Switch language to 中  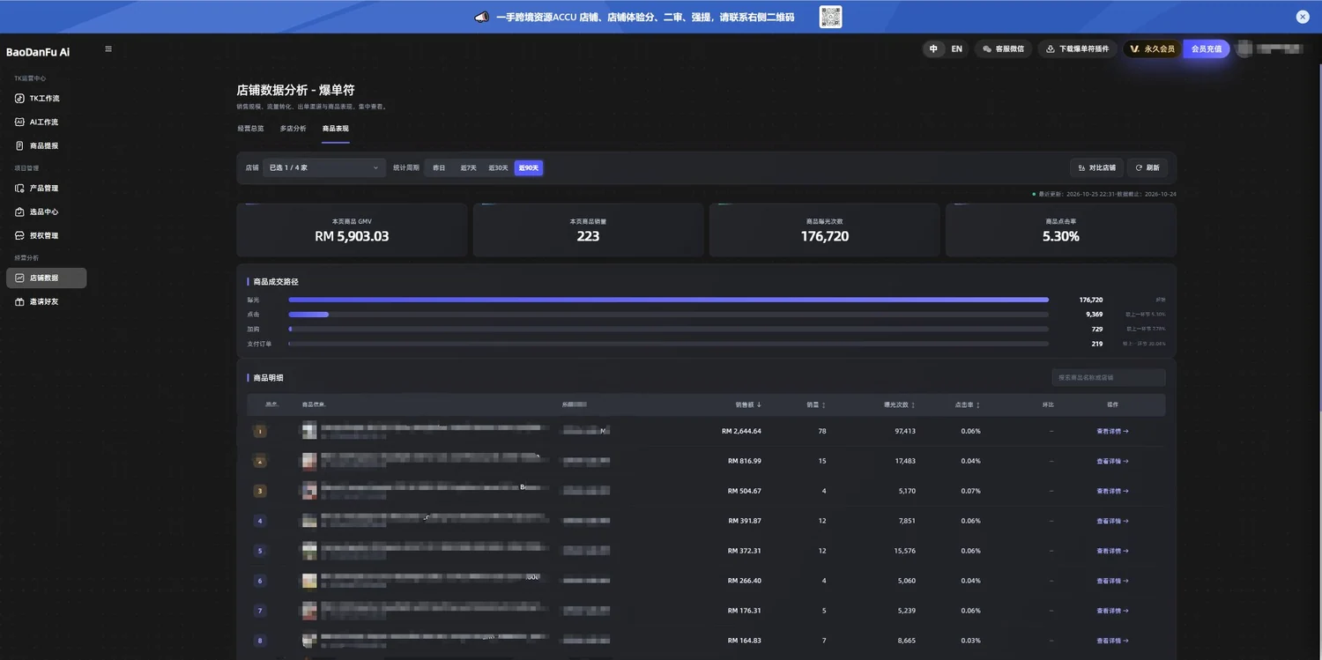933,49
